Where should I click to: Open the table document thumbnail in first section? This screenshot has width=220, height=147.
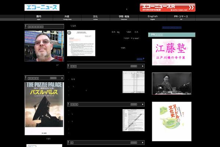tap(133, 82)
